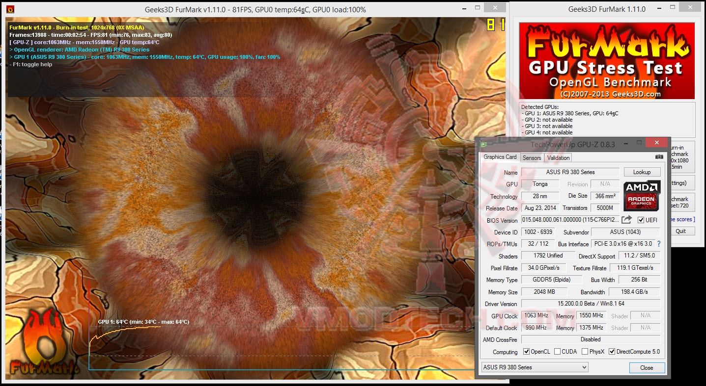Image resolution: width=706 pixels, height=386 pixels.
Task: Click the 'F1: toggle help' overlay text
Action: click(31, 64)
